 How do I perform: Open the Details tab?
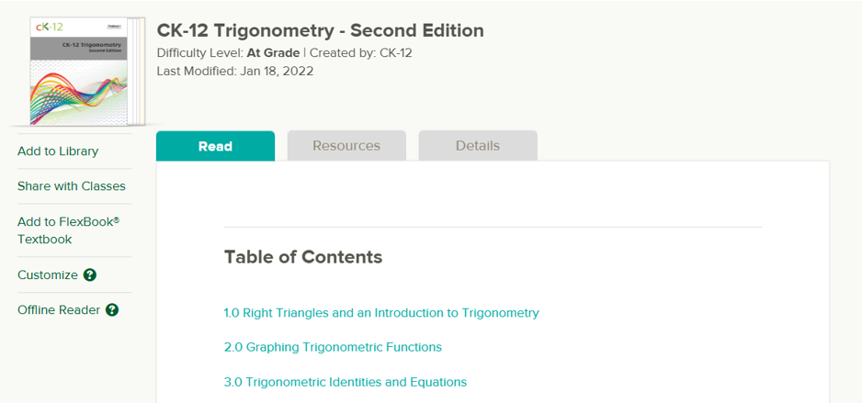coord(478,146)
